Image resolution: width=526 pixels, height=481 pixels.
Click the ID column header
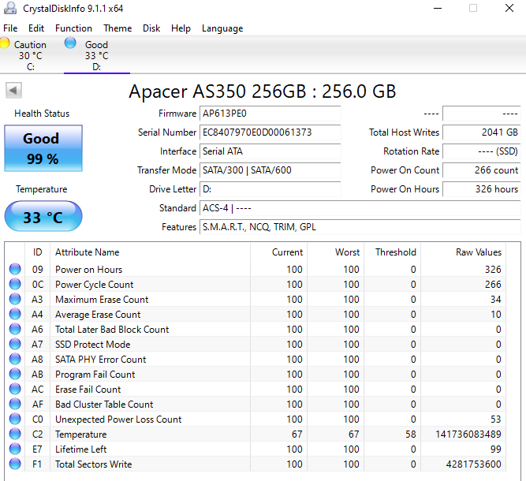[38, 252]
